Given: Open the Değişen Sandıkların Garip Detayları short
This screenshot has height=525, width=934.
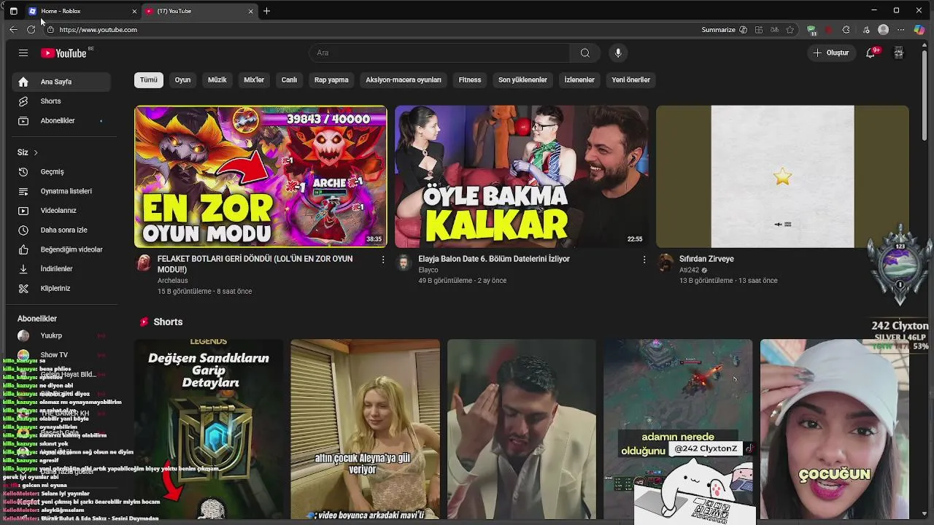Looking at the screenshot, I should tap(209, 429).
